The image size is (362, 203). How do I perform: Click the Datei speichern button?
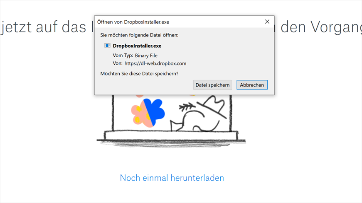(212, 85)
